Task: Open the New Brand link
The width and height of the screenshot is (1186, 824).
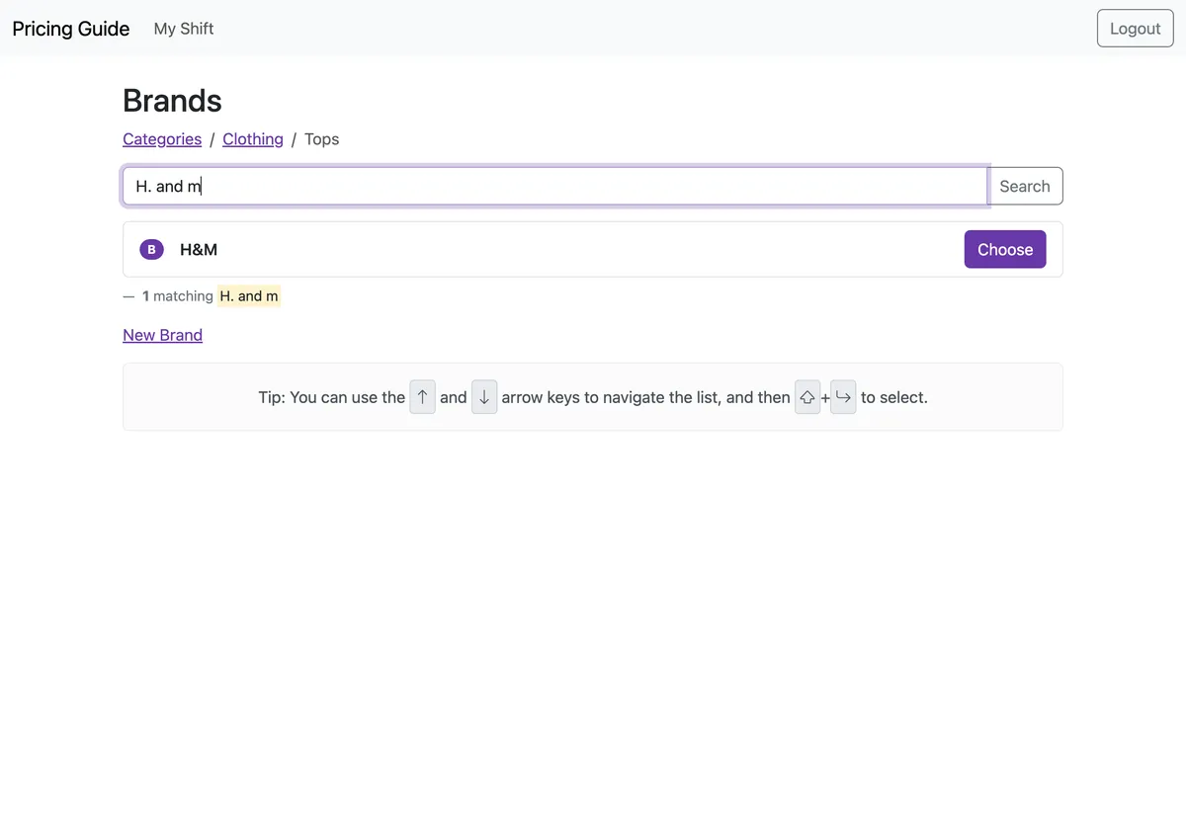Action: coord(162,335)
